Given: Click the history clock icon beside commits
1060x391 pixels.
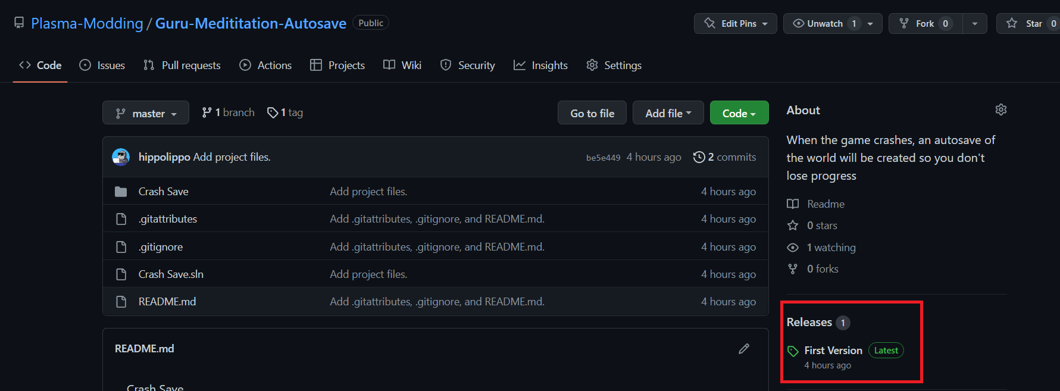Looking at the screenshot, I should point(699,157).
